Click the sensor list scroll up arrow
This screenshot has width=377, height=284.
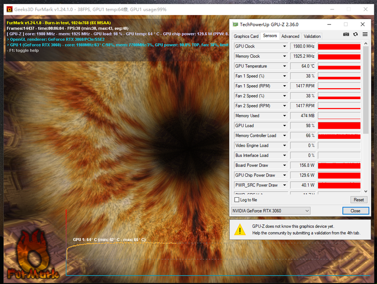[x=366, y=43]
